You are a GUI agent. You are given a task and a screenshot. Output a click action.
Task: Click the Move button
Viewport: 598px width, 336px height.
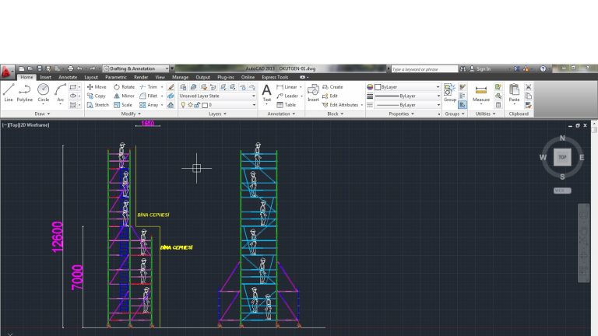tap(97, 87)
